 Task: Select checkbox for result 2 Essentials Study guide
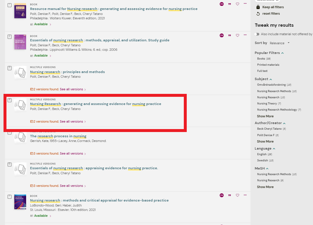[9, 37]
